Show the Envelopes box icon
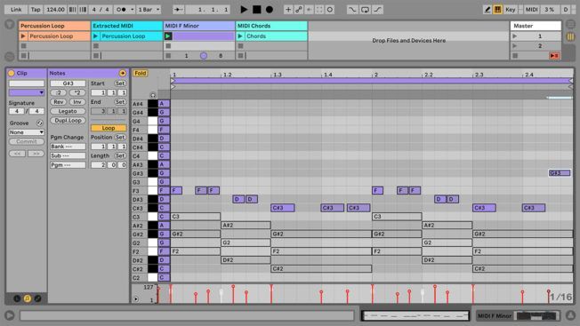 [x=37, y=298]
